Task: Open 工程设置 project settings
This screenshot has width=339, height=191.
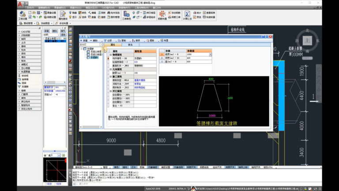Action: pos(23,15)
